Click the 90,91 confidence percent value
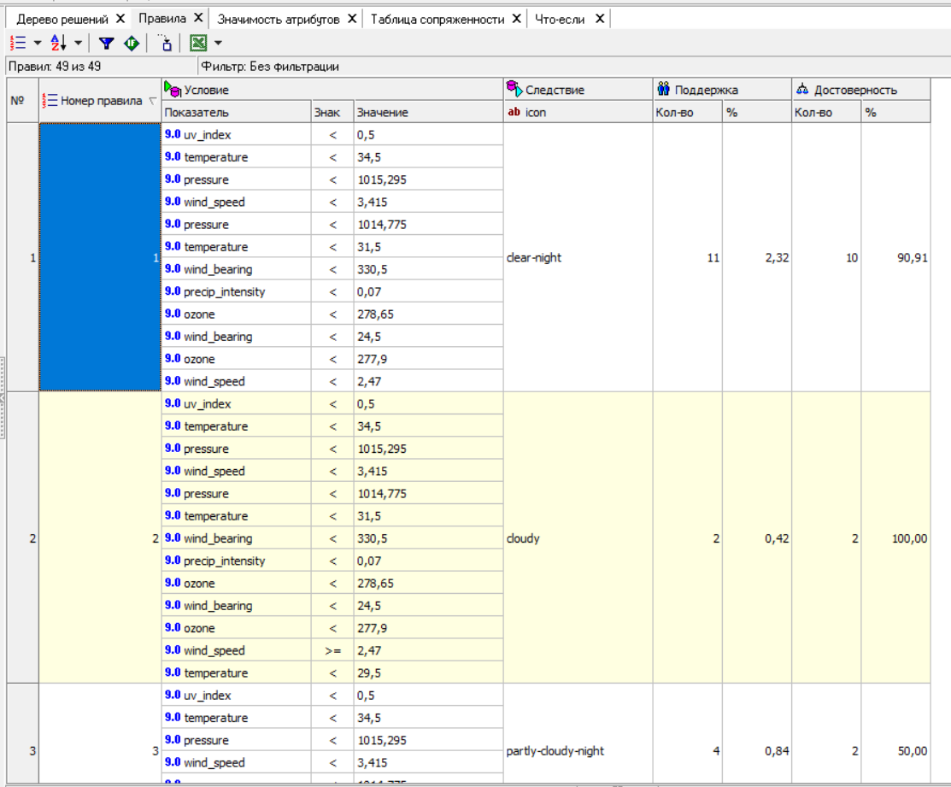The height and width of the screenshot is (787, 951). [x=913, y=258]
